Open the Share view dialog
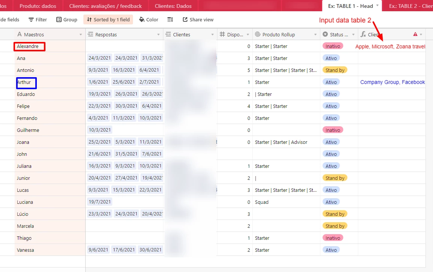This screenshot has width=433, height=272. (x=198, y=19)
